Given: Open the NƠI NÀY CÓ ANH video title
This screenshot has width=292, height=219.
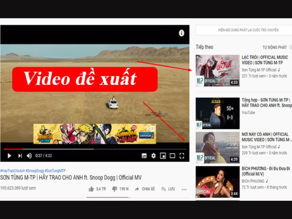Looking at the screenshot, I should (x=266, y=137).
